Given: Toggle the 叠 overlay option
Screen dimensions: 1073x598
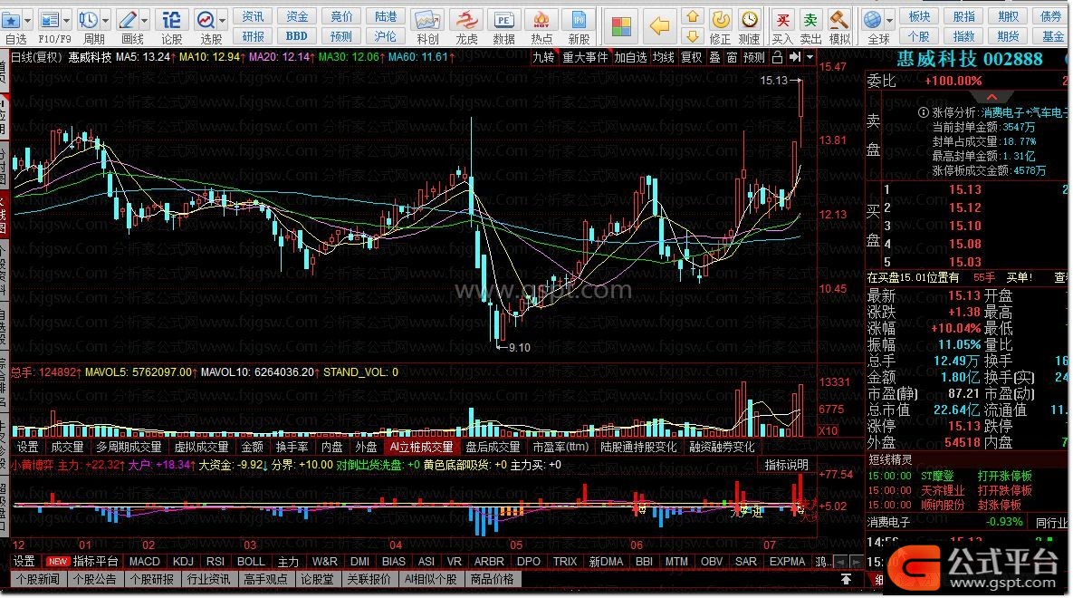Looking at the screenshot, I should tap(714, 58).
